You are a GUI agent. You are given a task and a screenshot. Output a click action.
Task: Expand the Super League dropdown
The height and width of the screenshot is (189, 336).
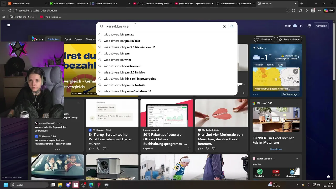274,159
